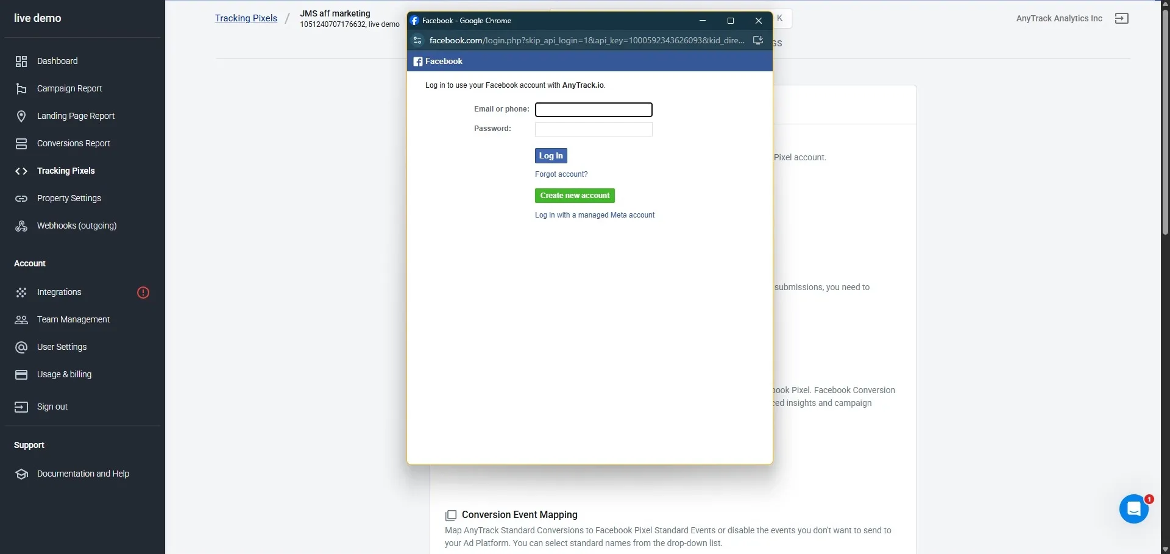Click the Create new account button
1170x554 pixels.
575,196
